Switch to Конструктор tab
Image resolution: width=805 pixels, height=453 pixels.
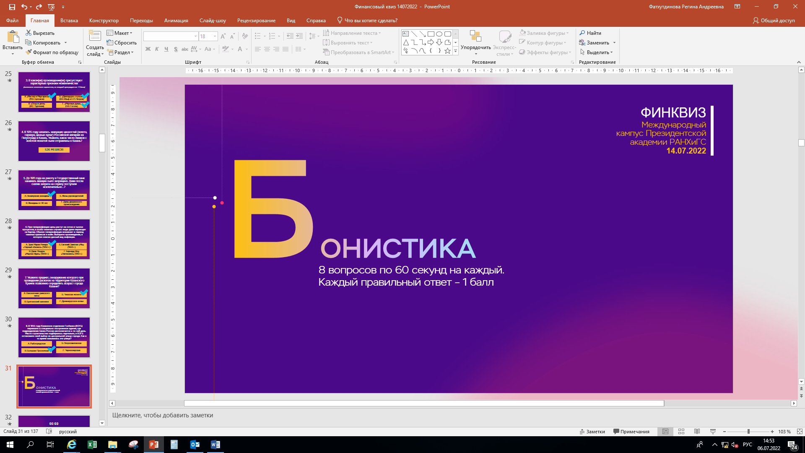104,20
